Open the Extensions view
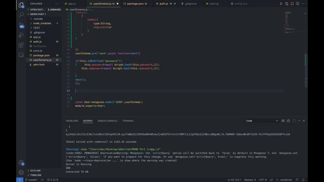The image size is (324, 182). click(x=21, y=45)
